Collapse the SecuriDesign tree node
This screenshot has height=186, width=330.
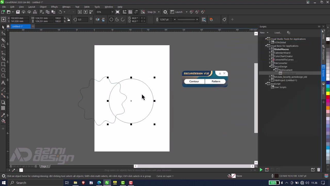coord(270,66)
